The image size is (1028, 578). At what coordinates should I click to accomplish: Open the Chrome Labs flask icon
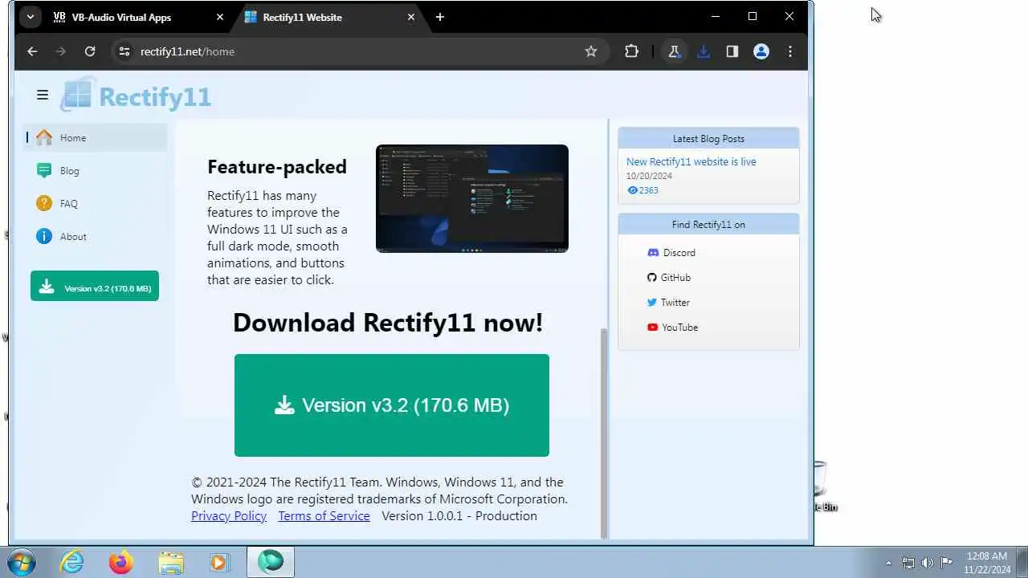pyautogui.click(x=674, y=51)
